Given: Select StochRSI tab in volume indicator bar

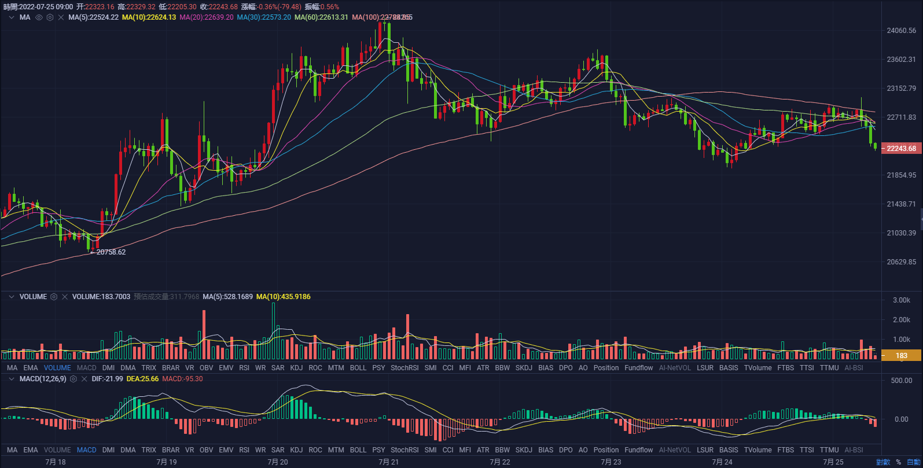Looking at the screenshot, I should pyautogui.click(x=404, y=368).
